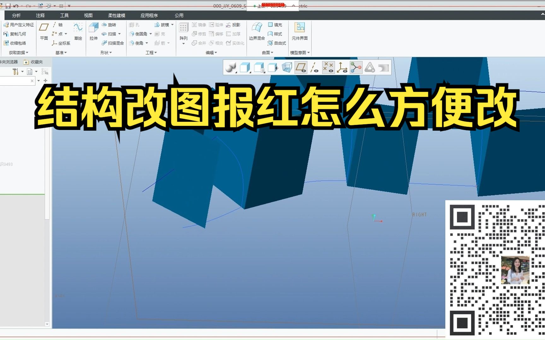
Task: Select the Extrude (拉伸) tool
Action: tap(93, 31)
